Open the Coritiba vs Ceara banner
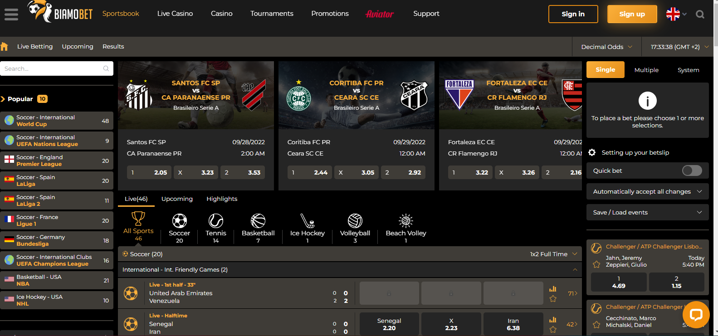Viewport: 718px width, 336px height. (x=357, y=95)
